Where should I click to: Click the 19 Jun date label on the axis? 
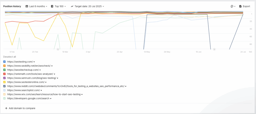click(x=199, y=52)
